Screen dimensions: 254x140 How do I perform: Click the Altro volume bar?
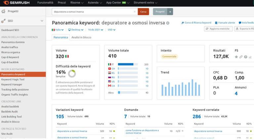coord(128,93)
